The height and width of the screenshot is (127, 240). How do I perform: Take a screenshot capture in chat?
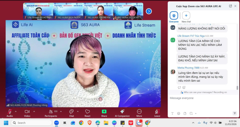point(191,114)
